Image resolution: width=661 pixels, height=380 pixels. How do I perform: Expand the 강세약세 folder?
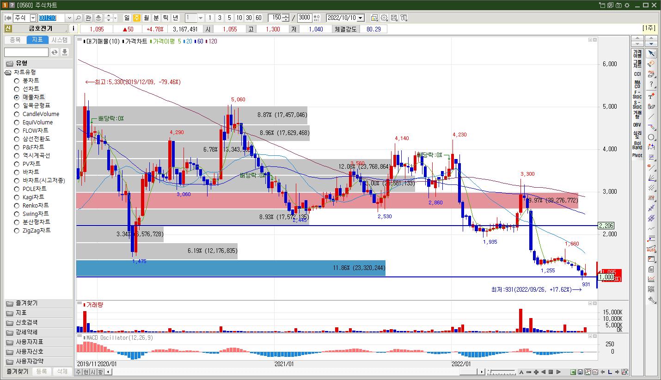pos(38,332)
